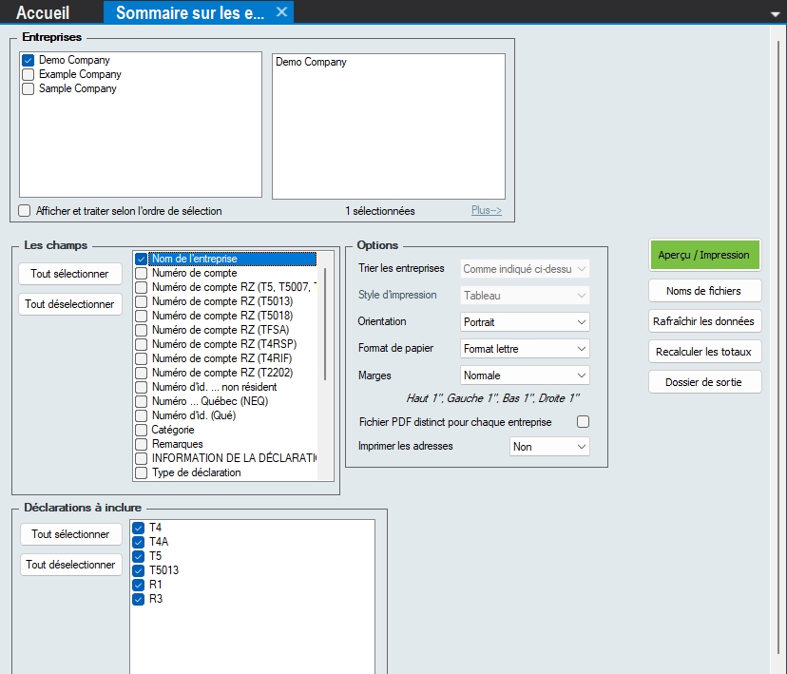This screenshot has width=787, height=674.
Task: Click Recalculer les totaux
Action: (x=704, y=352)
